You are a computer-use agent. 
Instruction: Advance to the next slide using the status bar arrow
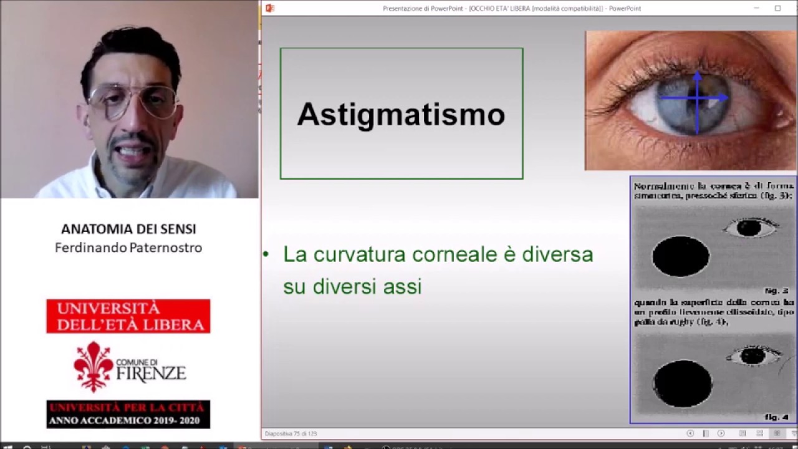pyautogui.click(x=721, y=433)
